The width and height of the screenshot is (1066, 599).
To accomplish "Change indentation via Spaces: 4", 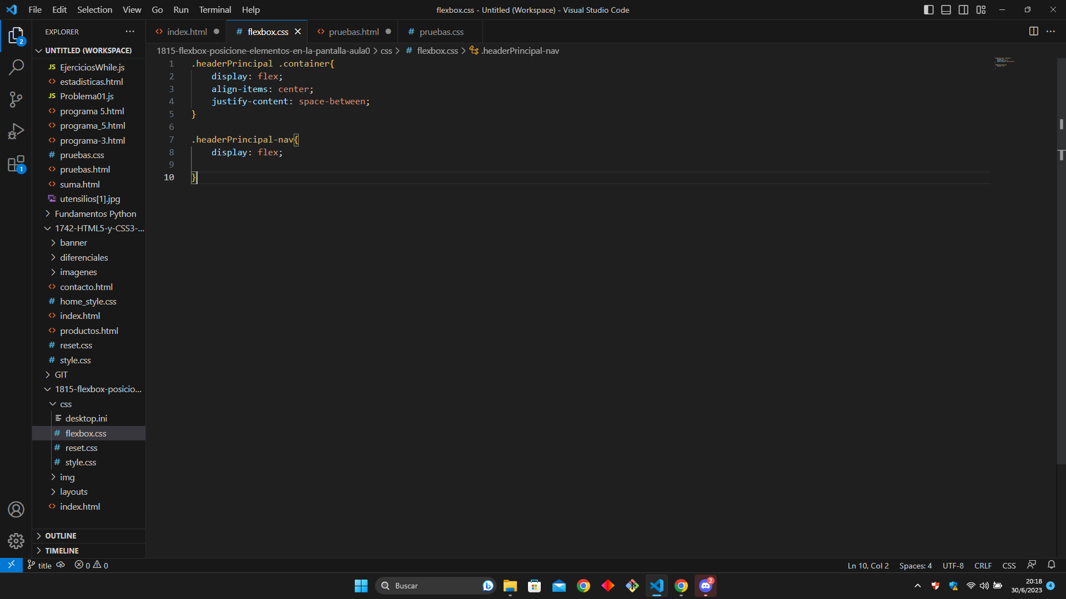I will click(916, 565).
